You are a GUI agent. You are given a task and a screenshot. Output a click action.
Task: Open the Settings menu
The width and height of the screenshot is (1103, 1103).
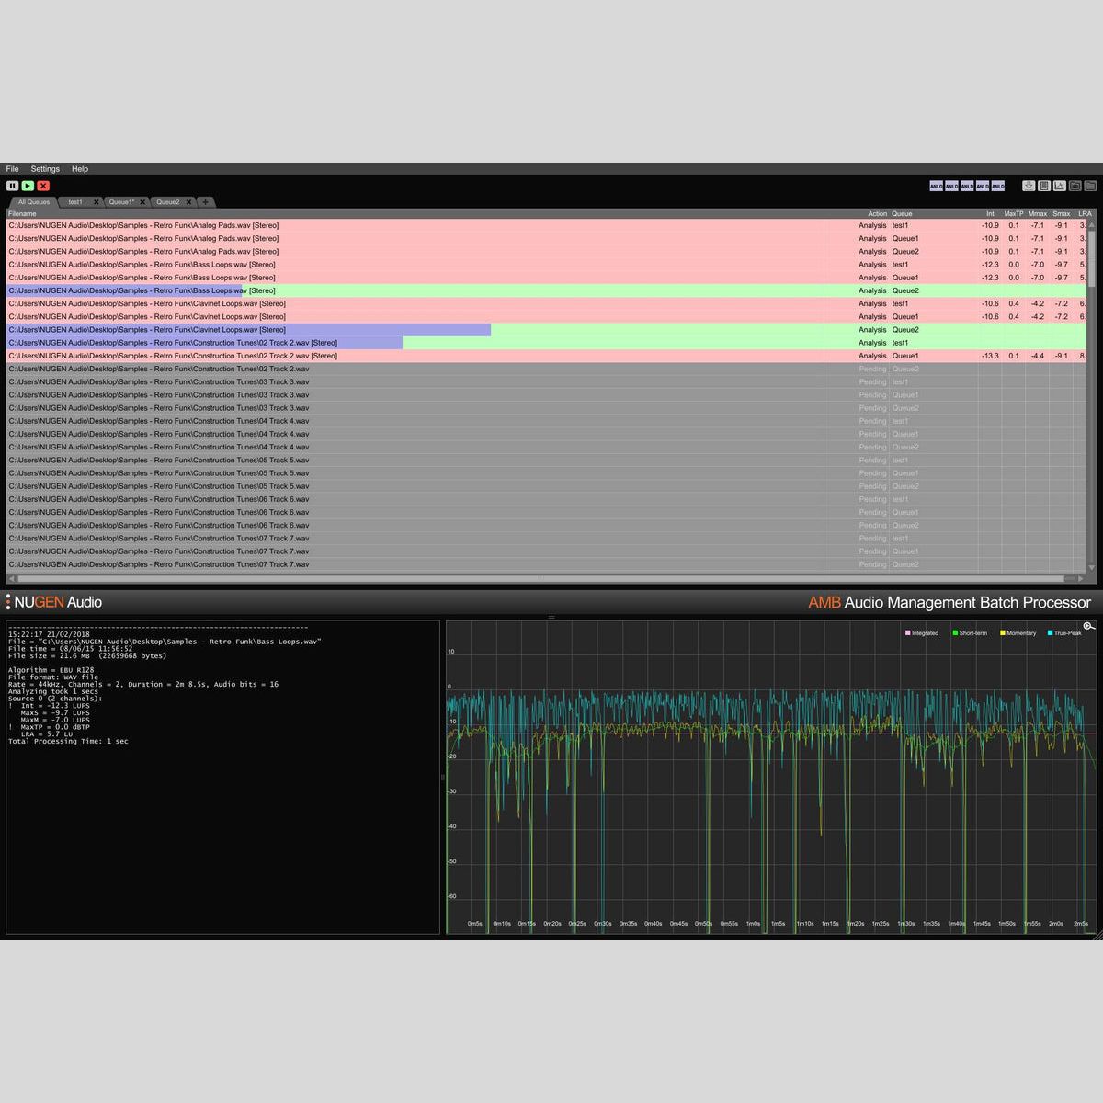45,169
